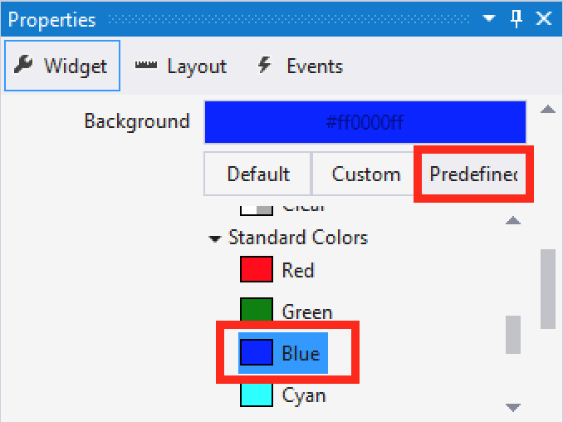Screen dimensions: 563x422
Task: Select the Cyan color list item
Action: [303, 395]
